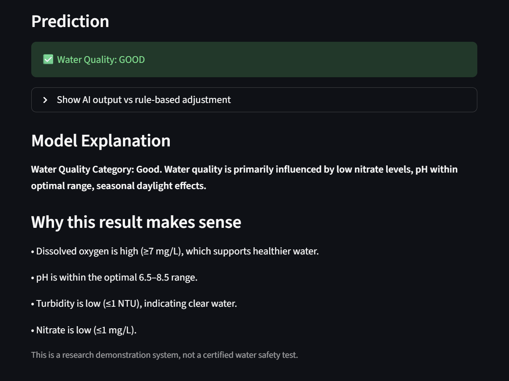Viewport: 509px width, 381px height.
Task: Click the Prediction heading
Action: click(70, 21)
